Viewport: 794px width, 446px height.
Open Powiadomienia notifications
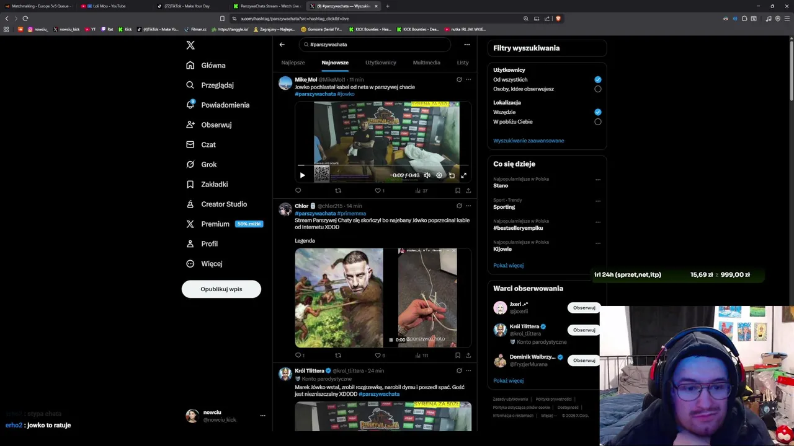point(218,105)
